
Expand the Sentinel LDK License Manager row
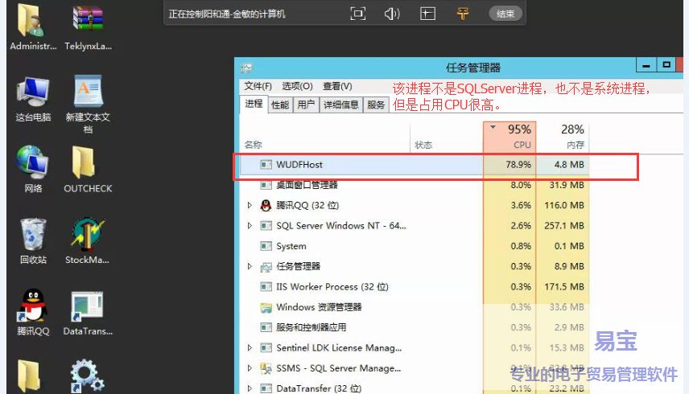[x=250, y=348]
